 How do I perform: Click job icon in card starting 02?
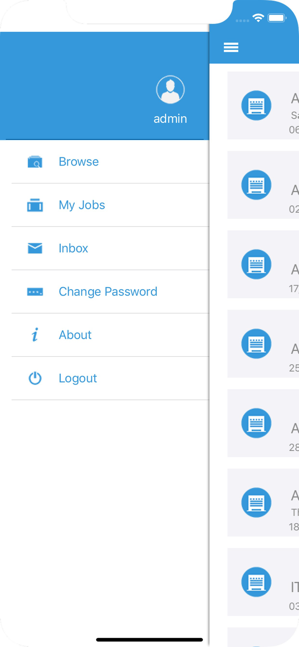[x=256, y=185]
